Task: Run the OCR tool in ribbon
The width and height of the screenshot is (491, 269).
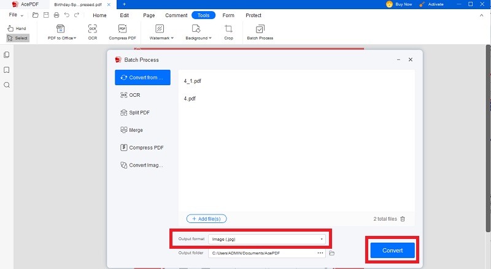Action: click(93, 32)
